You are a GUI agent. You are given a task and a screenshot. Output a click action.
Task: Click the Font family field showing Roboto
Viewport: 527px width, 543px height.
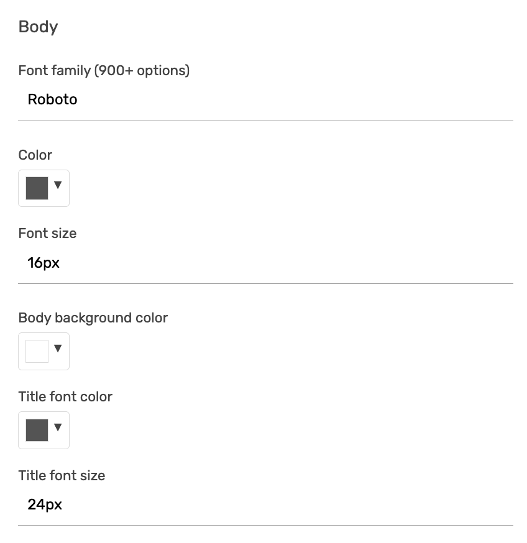pos(265,100)
